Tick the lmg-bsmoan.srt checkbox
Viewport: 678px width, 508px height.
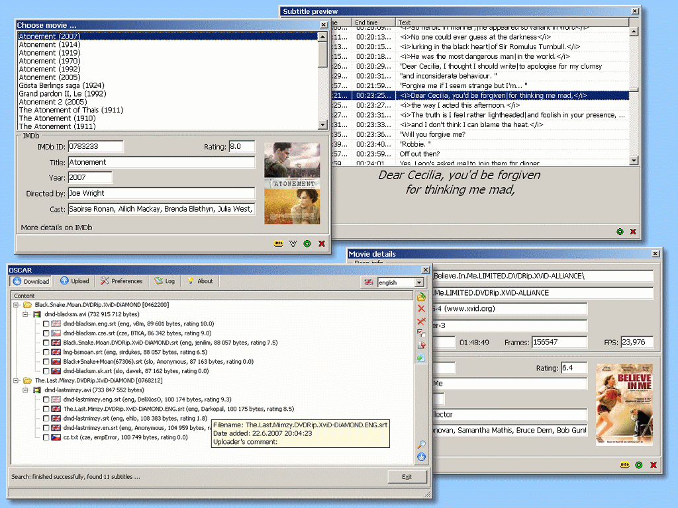(x=46, y=352)
